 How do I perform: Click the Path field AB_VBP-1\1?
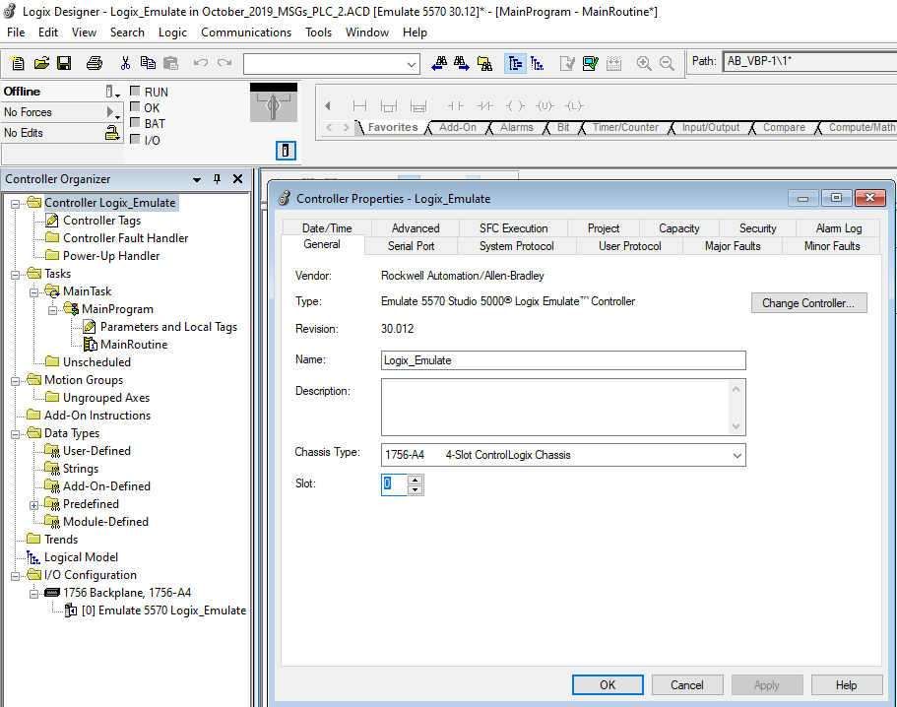[x=809, y=62]
